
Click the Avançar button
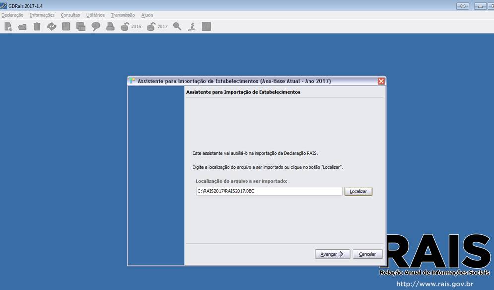332,254
